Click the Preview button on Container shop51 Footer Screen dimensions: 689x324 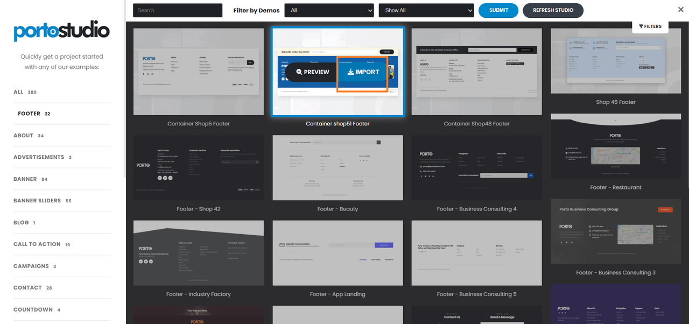point(313,72)
